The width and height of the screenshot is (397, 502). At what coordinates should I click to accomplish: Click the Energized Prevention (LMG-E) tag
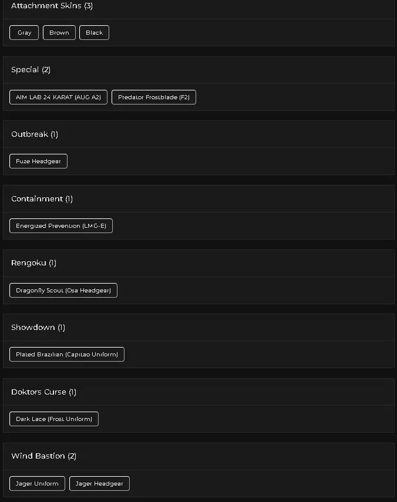click(61, 226)
